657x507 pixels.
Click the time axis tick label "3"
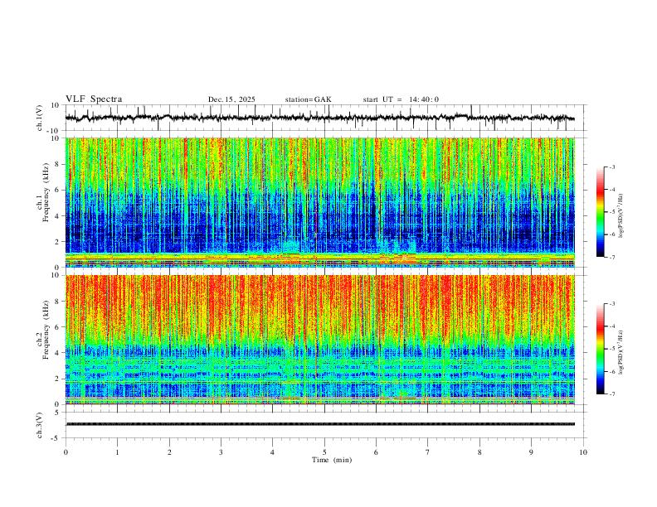pyautogui.click(x=221, y=452)
